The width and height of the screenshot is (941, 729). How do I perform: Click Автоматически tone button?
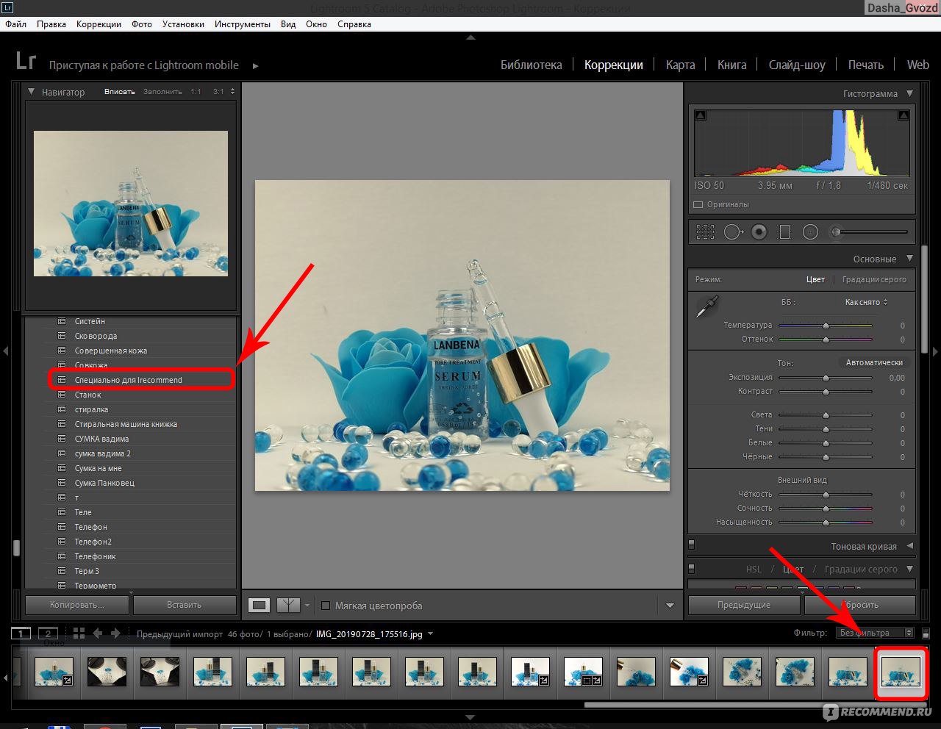tap(874, 362)
